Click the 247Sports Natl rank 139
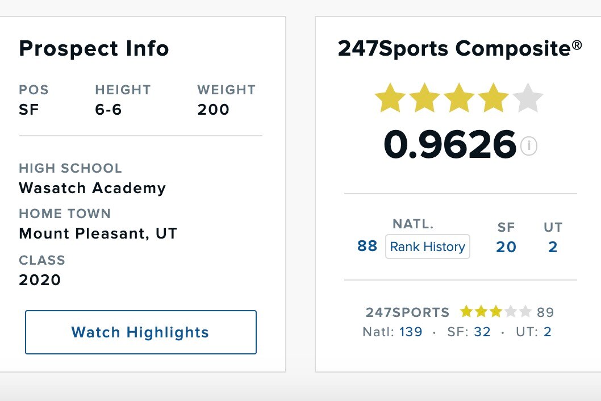Screen dimensions: 601x401 411,332
